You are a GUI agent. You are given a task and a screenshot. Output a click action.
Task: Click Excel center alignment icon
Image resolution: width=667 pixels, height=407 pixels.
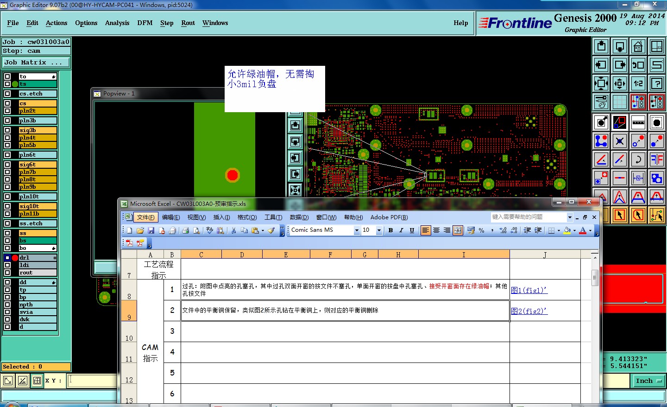point(436,230)
